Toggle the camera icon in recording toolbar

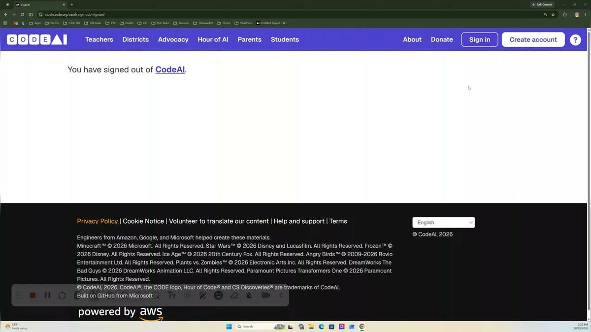coord(266,295)
